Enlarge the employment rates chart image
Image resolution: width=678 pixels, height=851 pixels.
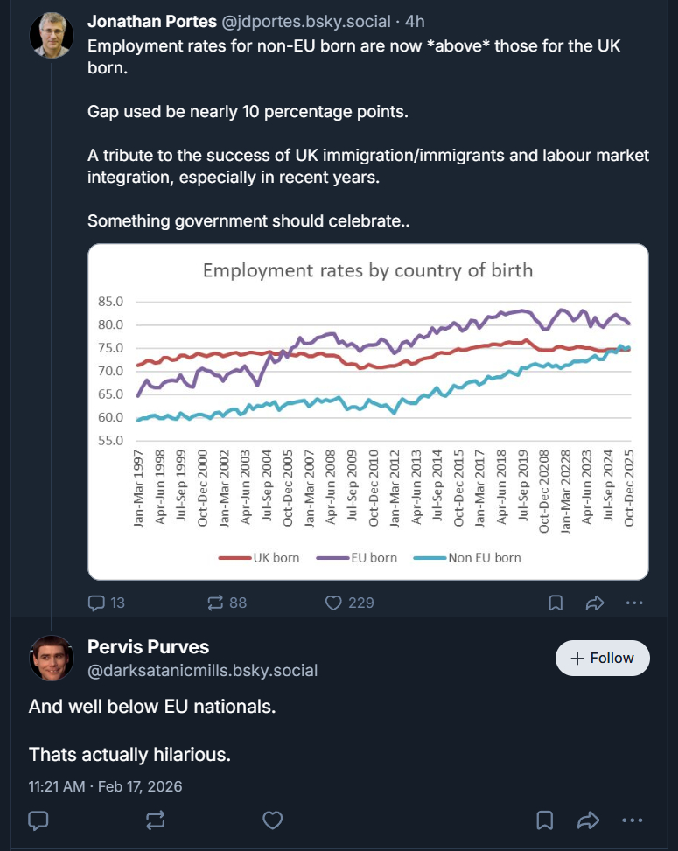367,411
